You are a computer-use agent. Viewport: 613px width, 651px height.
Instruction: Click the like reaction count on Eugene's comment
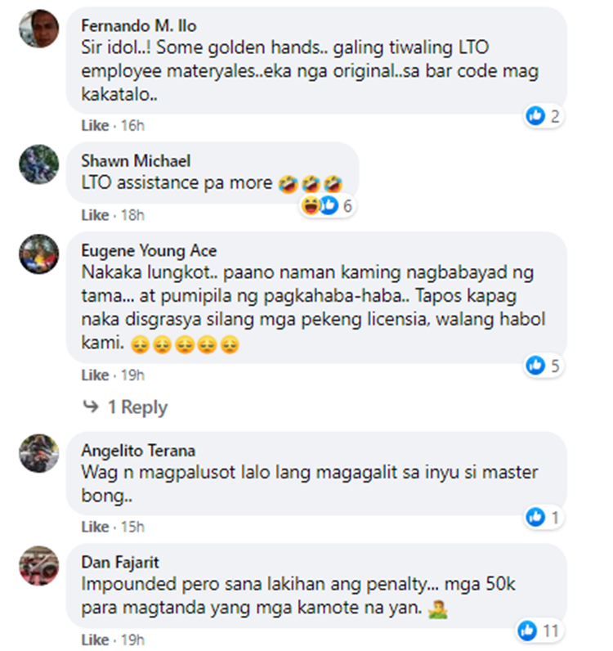pos(544,366)
